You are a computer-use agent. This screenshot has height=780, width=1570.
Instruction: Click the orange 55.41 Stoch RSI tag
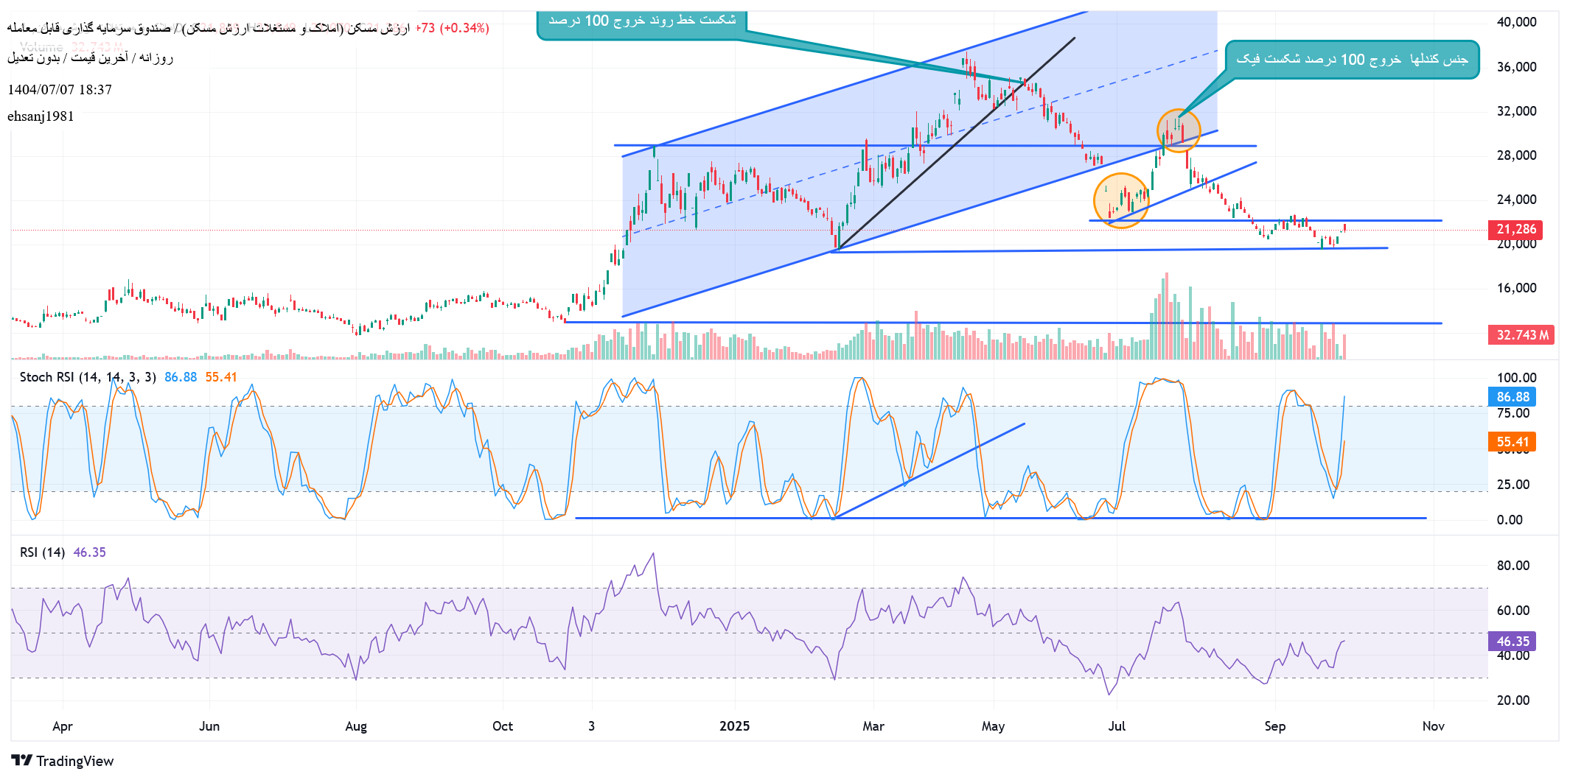pos(1512,442)
